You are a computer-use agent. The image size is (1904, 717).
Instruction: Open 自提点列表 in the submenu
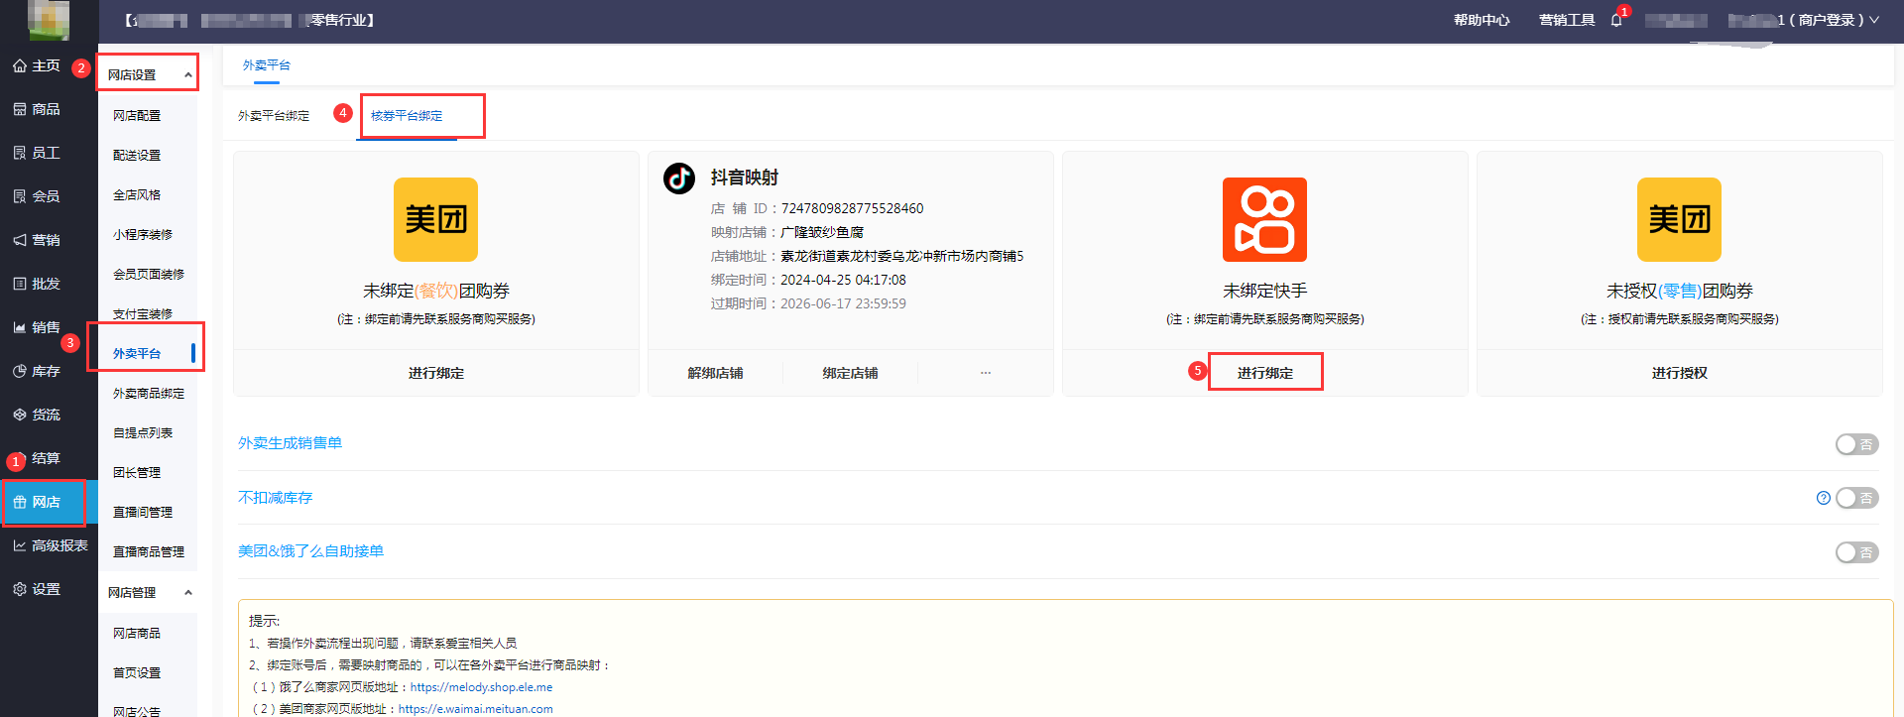tap(143, 433)
